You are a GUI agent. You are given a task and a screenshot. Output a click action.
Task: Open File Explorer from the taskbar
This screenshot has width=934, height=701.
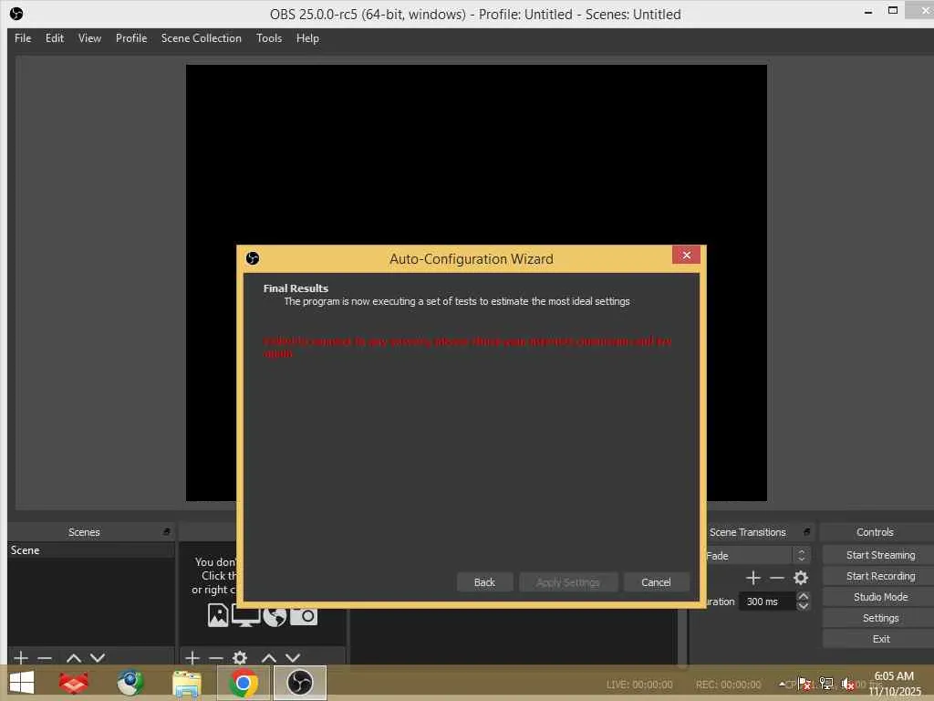point(186,683)
